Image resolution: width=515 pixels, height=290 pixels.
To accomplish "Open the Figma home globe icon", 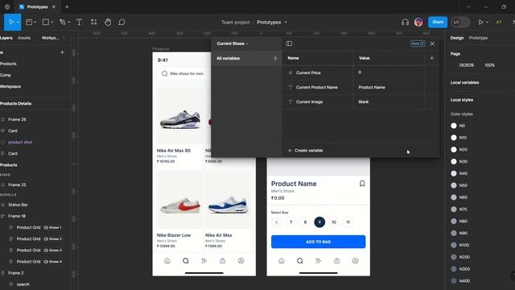I will pos(7,6).
